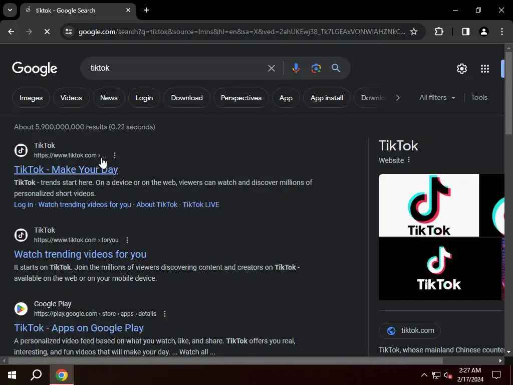Select the News filter chip

tap(109, 98)
